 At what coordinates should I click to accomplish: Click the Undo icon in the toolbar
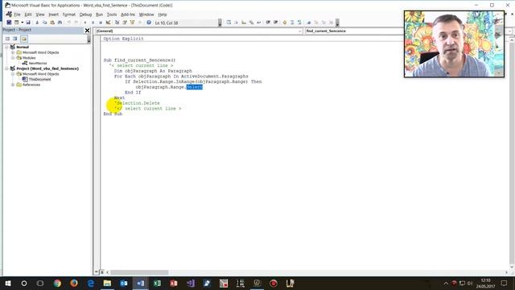[68, 23]
